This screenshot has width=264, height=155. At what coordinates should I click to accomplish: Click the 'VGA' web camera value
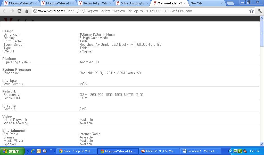coord(83,84)
